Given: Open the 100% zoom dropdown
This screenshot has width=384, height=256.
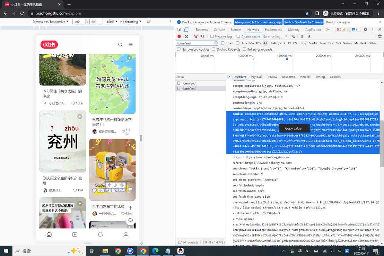Looking at the screenshot, I should click(x=112, y=22).
